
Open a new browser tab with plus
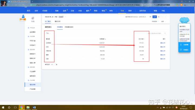pyautogui.click(x=32, y=2)
